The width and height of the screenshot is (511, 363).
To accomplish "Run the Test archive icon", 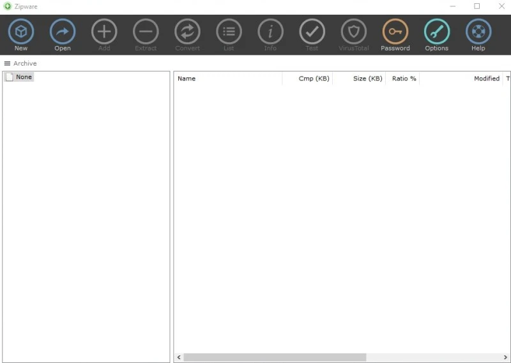I will tap(312, 32).
